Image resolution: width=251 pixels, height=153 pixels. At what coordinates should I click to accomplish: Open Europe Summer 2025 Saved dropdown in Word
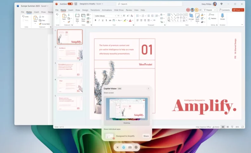pos(48,6)
